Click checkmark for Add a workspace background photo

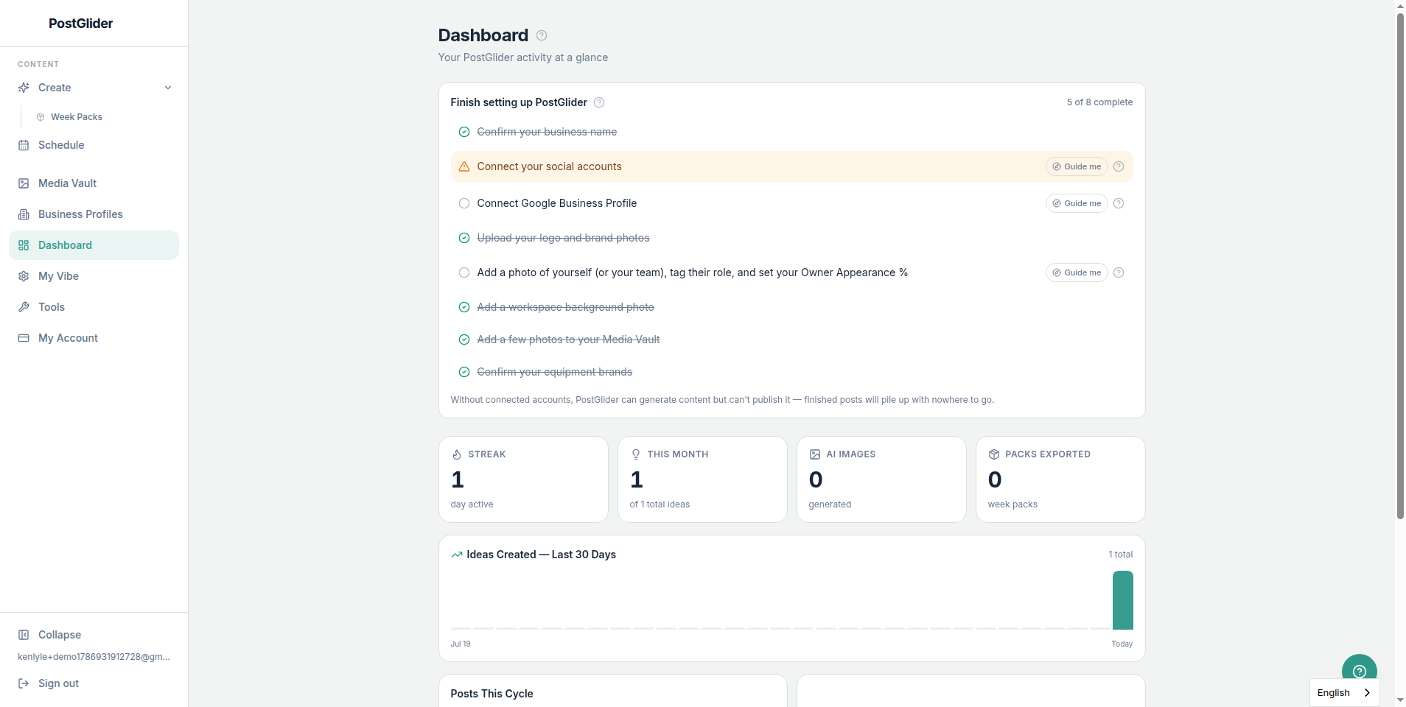[464, 307]
